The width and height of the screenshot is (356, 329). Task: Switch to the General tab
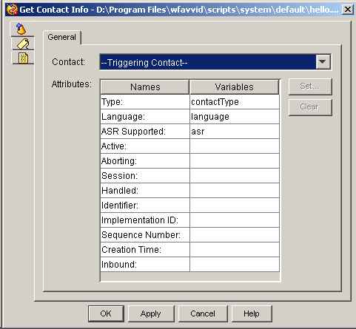[x=62, y=37]
